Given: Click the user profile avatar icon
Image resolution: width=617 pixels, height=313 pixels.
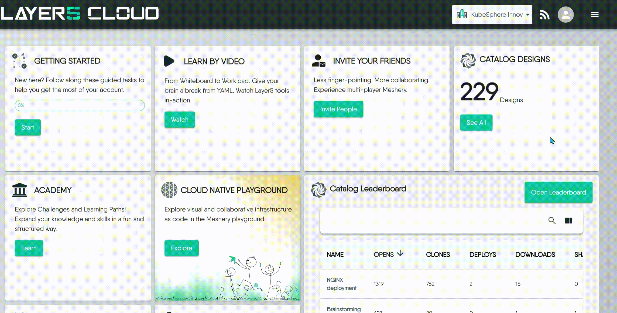Looking at the screenshot, I should pos(565,15).
